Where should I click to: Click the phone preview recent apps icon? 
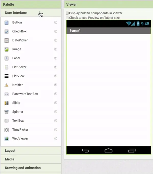coord(132,151)
